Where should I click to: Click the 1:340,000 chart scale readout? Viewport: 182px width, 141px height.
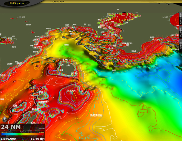click(x=8, y=138)
